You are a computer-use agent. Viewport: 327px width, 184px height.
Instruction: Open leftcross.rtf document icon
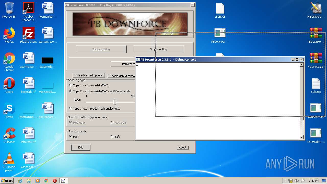pos(28,135)
